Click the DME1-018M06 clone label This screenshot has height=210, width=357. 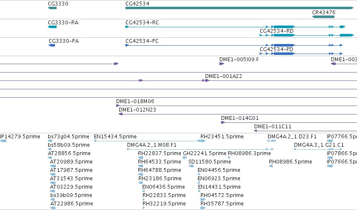click(x=135, y=101)
